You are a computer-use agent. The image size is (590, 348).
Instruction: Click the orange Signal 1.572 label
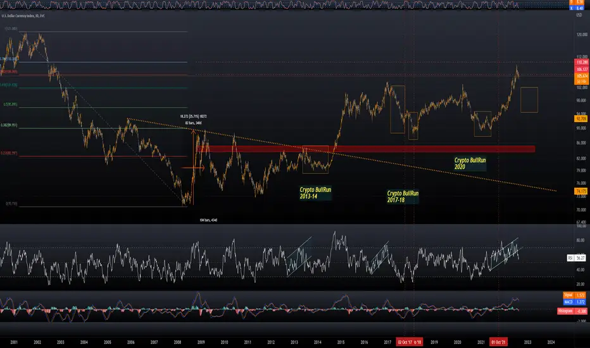coord(575,295)
